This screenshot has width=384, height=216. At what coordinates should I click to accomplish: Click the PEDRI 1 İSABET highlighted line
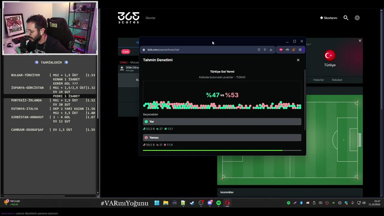[66, 96]
